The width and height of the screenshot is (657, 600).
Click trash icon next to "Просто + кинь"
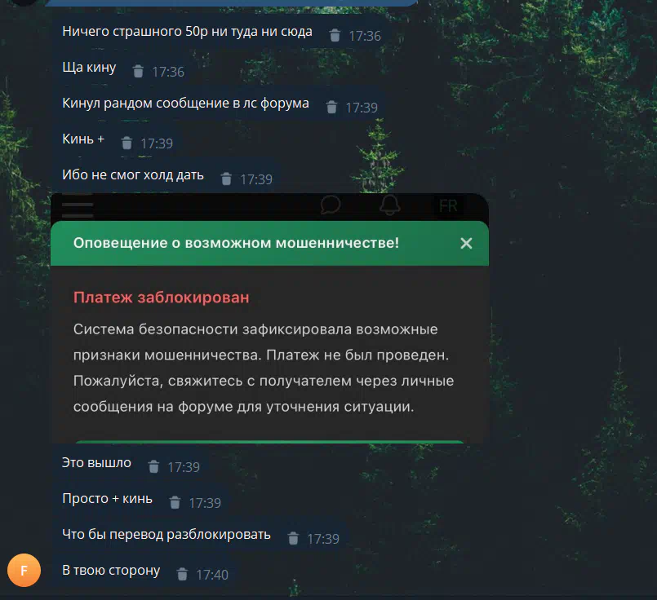point(175,502)
